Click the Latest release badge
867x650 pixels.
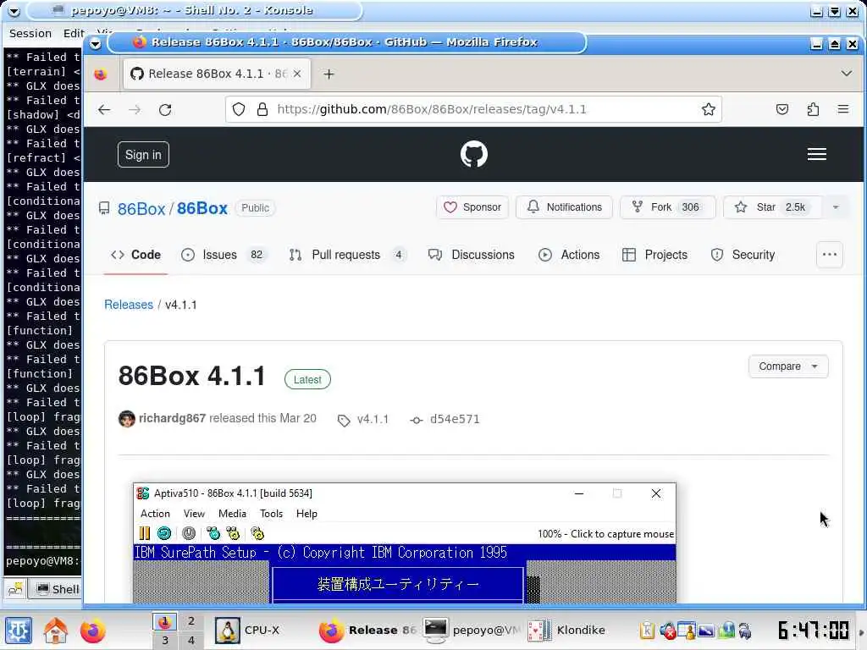(x=307, y=380)
